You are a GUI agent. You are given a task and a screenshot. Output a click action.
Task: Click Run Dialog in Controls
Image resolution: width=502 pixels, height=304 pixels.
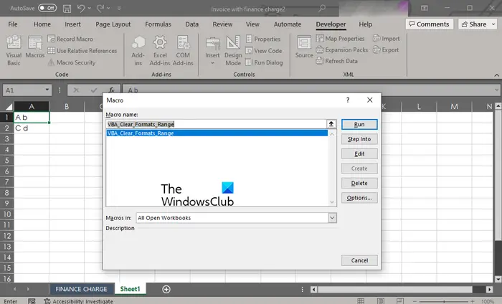click(264, 62)
